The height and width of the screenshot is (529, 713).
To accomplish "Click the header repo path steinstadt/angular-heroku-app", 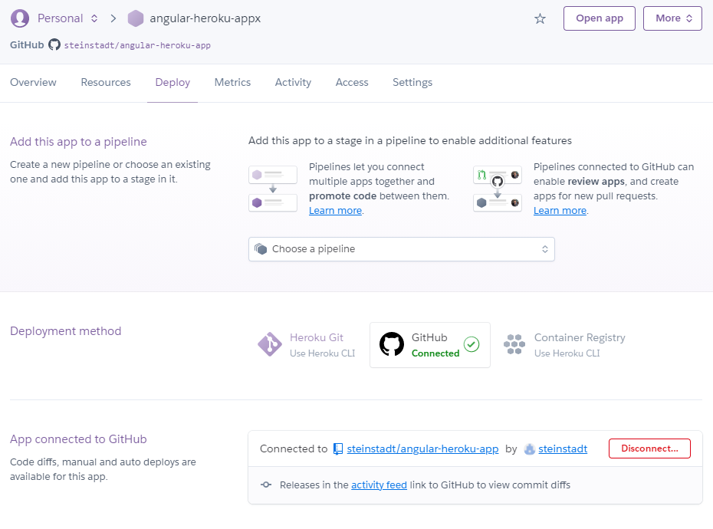I will click(x=137, y=45).
